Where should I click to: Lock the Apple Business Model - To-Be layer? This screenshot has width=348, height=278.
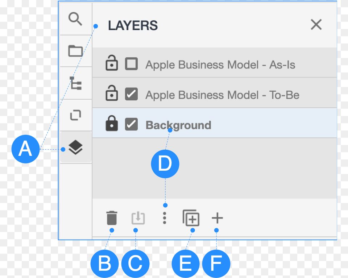[x=112, y=94]
